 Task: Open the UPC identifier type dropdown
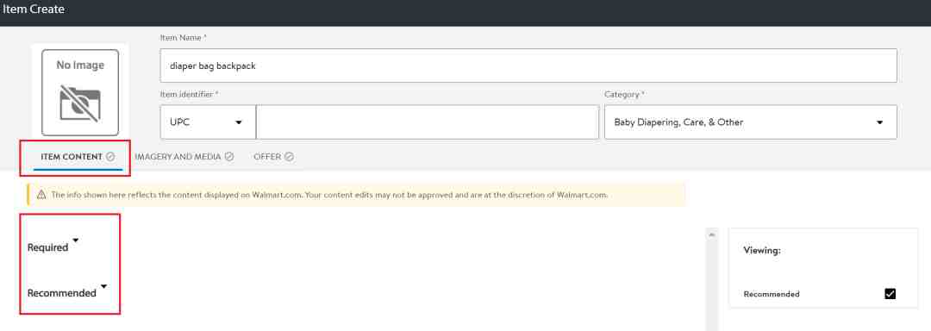click(x=208, y=122)
